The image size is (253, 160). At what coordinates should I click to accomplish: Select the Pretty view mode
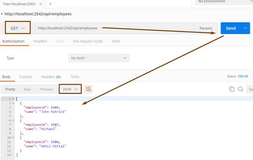(x=10, y=89)
